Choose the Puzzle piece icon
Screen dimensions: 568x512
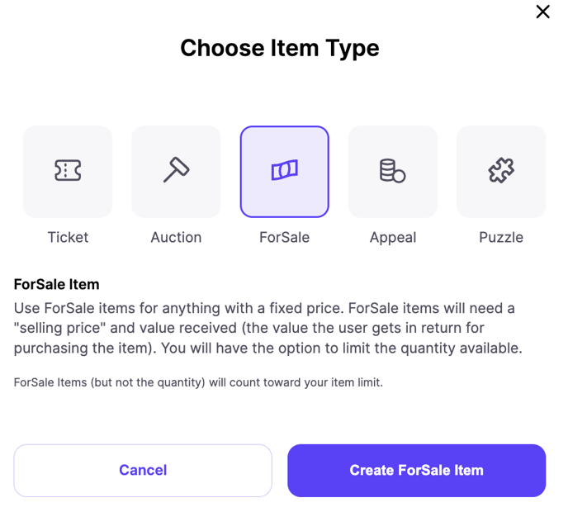(501, 170)
